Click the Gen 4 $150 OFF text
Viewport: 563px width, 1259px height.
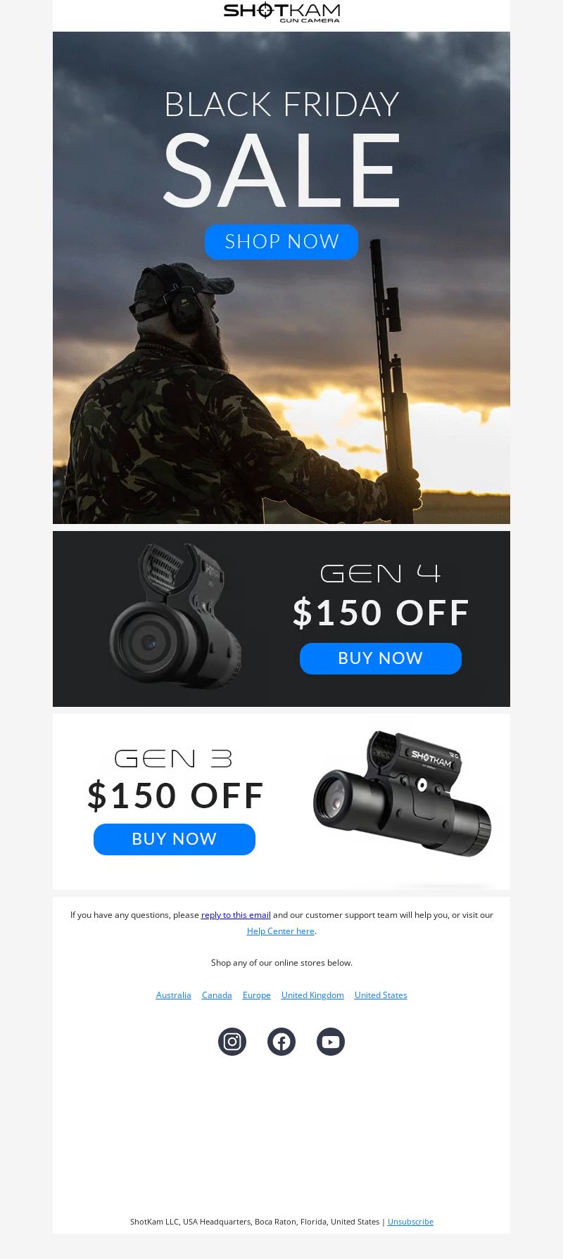click(x=381, y=613)
